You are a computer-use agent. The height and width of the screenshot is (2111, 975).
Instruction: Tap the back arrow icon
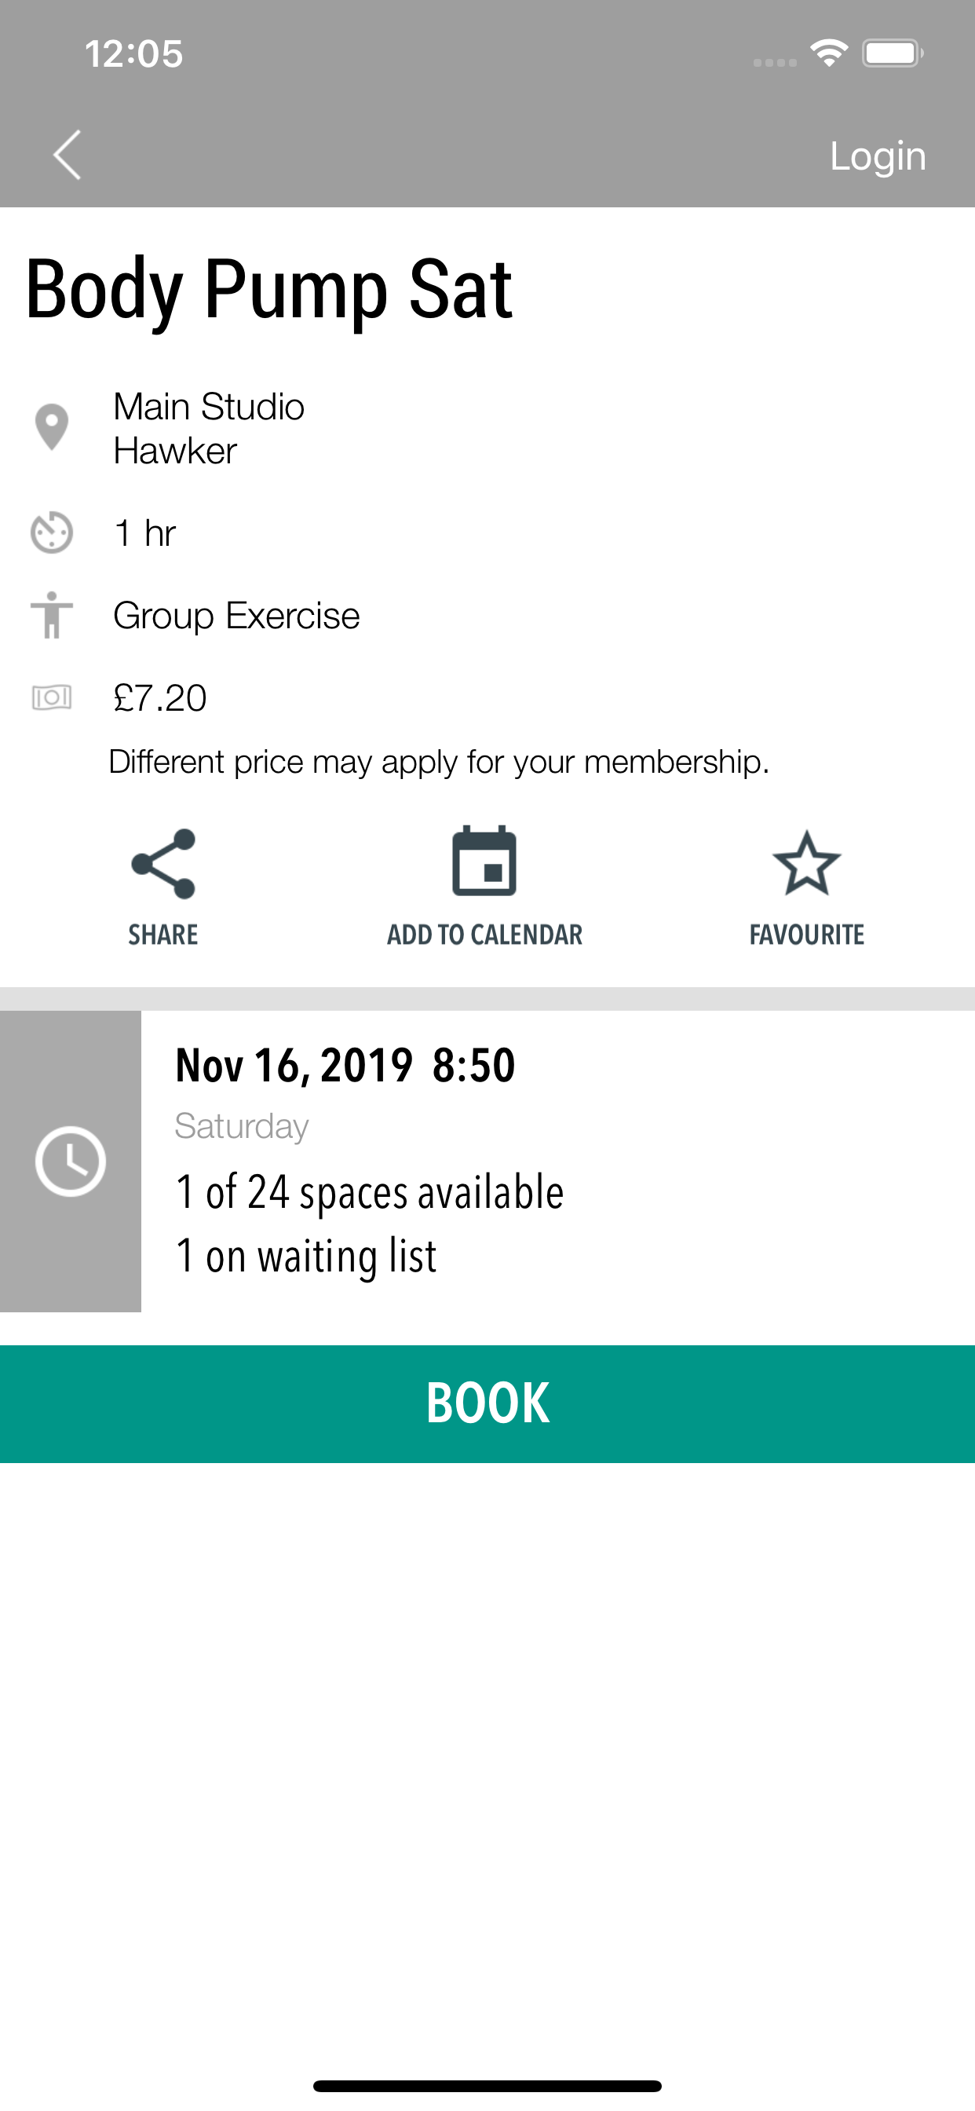pos(68,155)
